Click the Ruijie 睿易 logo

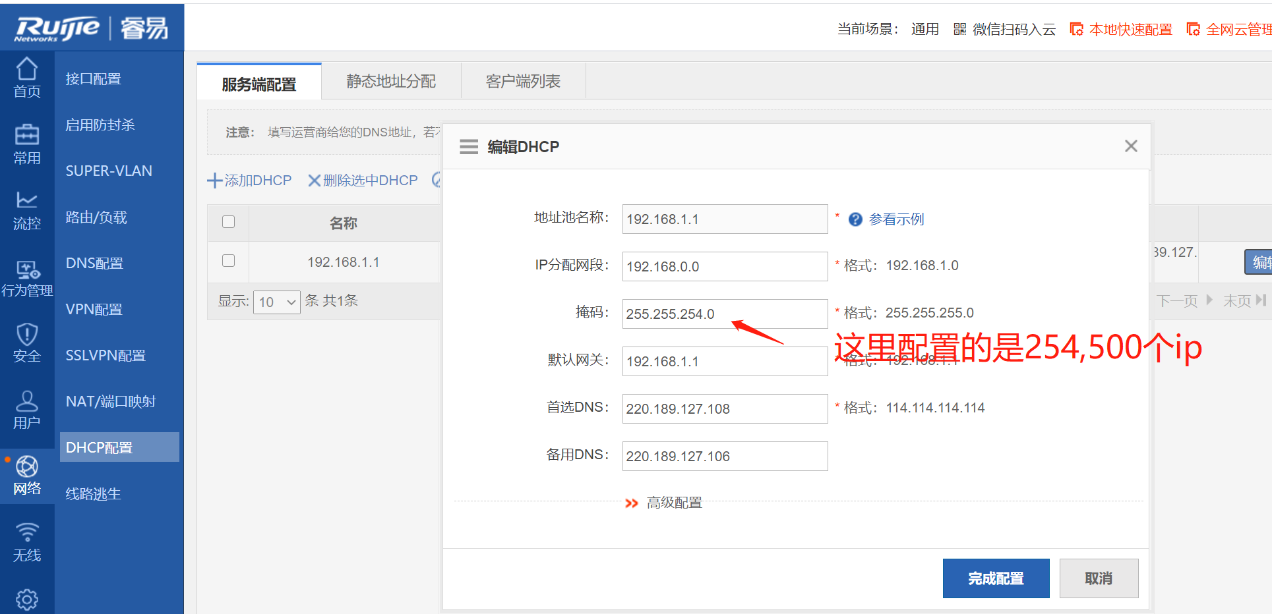pos(92,28)
